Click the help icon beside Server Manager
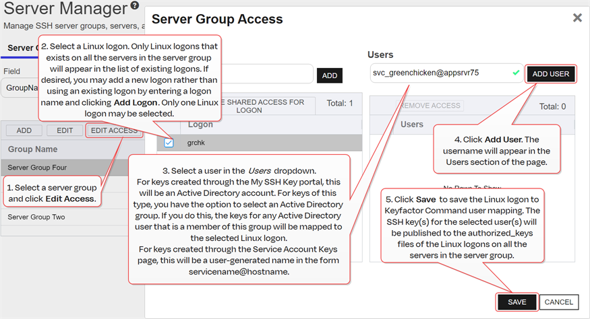This screenshot has width=590, height=319. pos(136,7)
